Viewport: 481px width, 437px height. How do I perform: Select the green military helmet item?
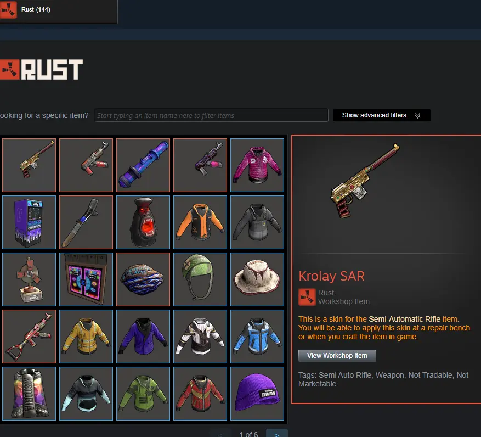click(x=200, y=279)
